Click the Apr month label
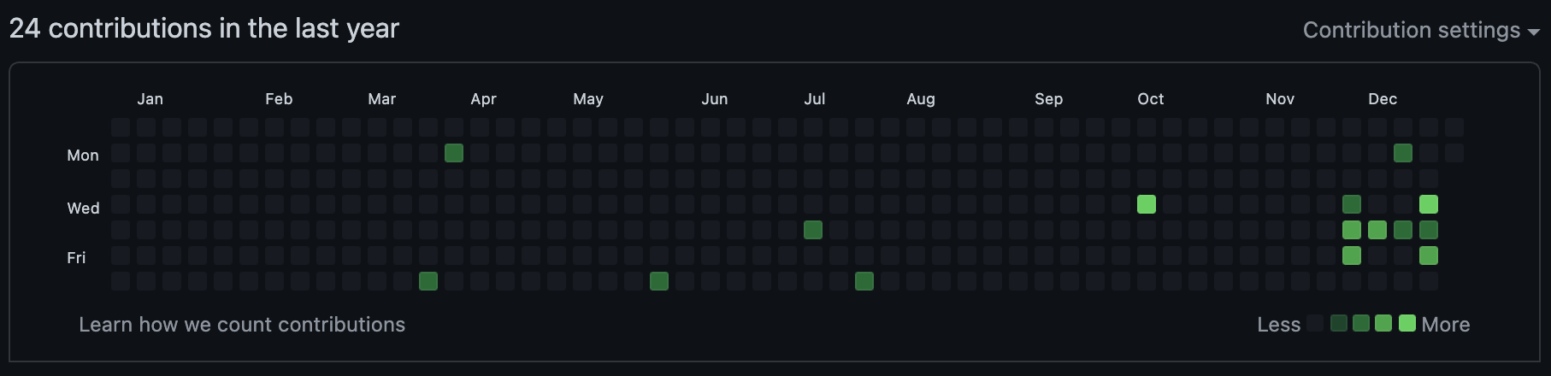This screenshot has width=1551, height=376. tap(483, 99)
